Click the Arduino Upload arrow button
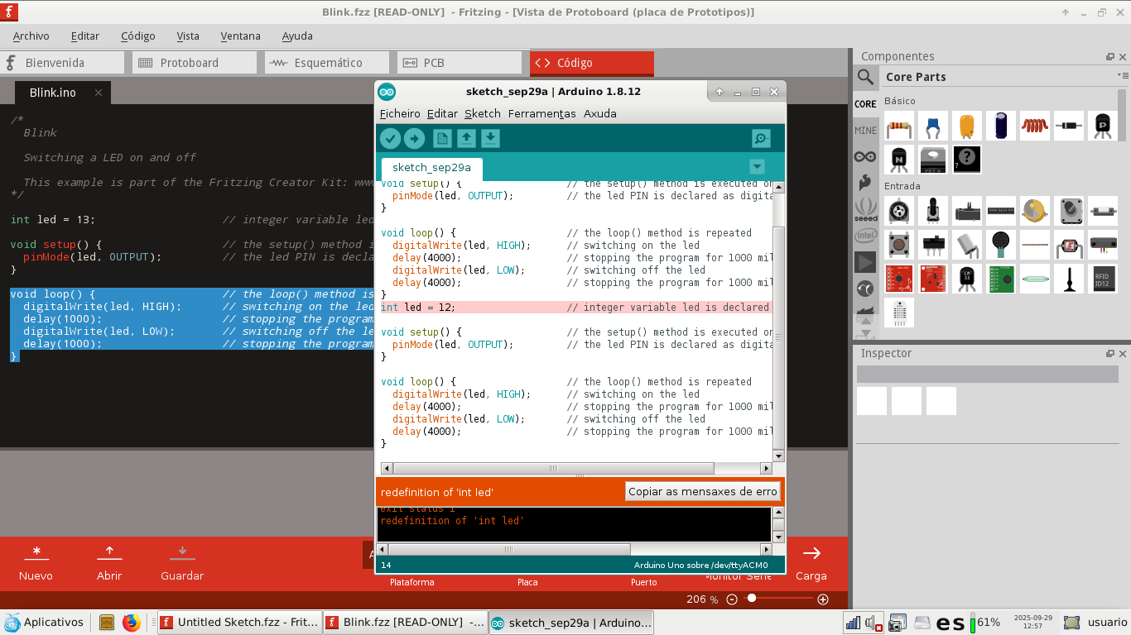The image size is (1131, 635). click(x=414, y=139)
